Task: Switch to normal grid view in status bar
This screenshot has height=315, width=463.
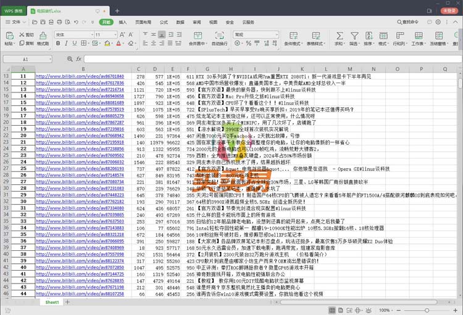Action: pyautogui.click(x=332, y=310)
